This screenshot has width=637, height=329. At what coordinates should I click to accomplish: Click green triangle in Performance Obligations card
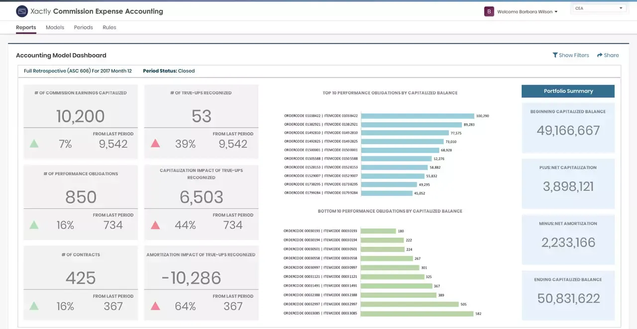click(34, 225)
